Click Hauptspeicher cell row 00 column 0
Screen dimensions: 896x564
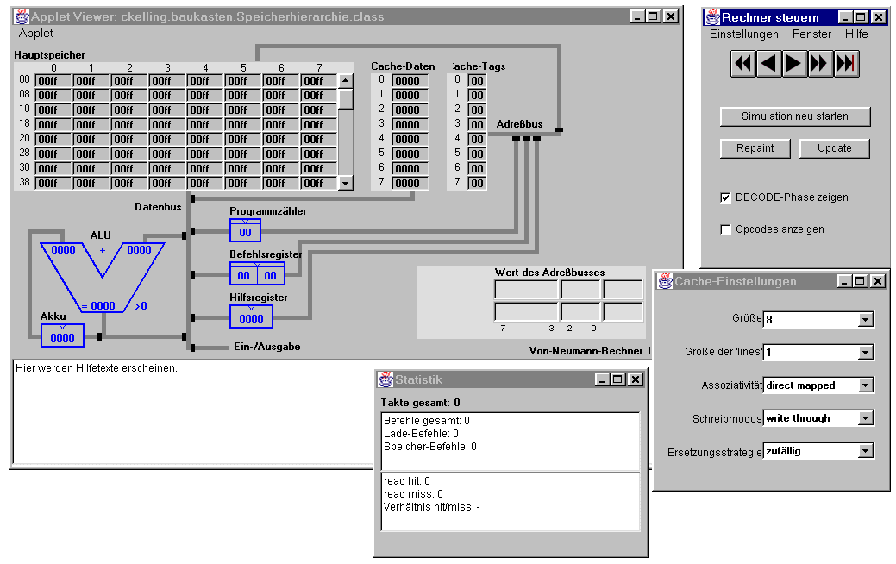[x=53, y=80]
